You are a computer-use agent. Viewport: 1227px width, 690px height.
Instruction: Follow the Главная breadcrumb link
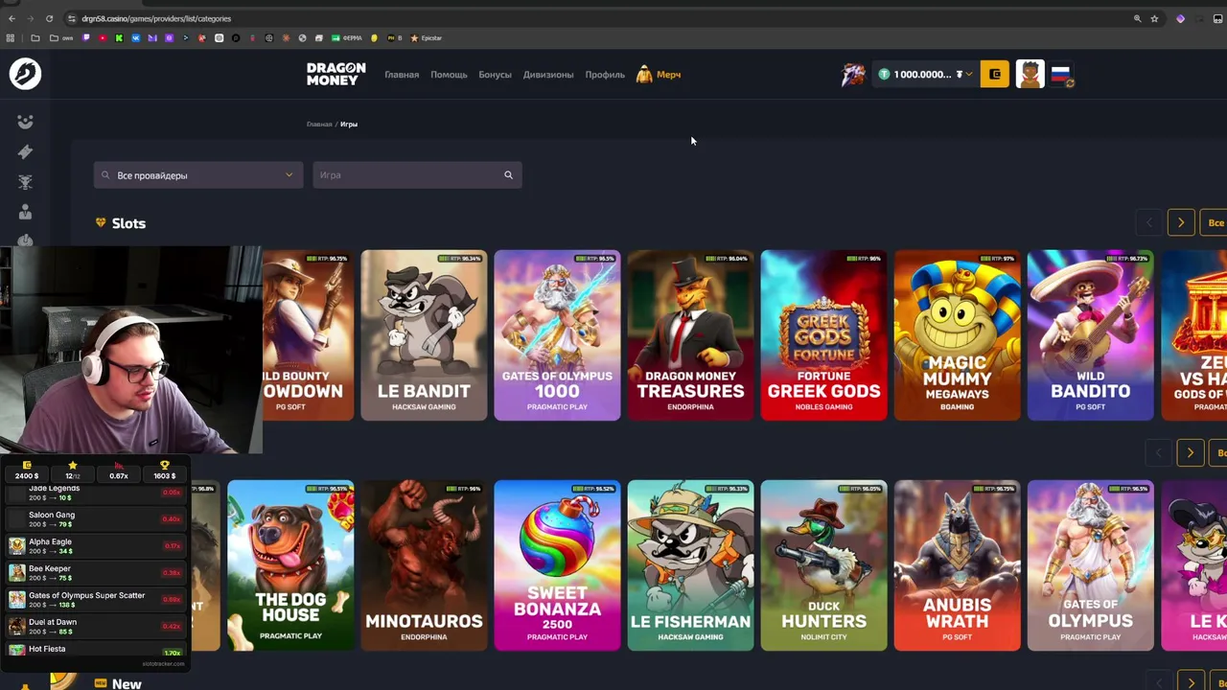319,125
